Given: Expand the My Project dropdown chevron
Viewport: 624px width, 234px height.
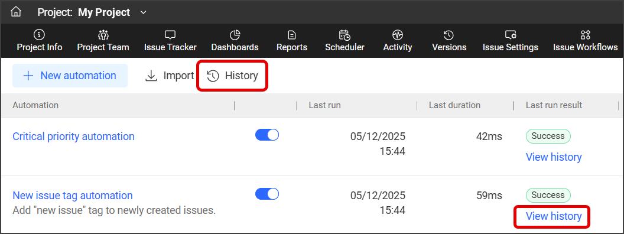Looking at the screenshot, I should point(144,12).
